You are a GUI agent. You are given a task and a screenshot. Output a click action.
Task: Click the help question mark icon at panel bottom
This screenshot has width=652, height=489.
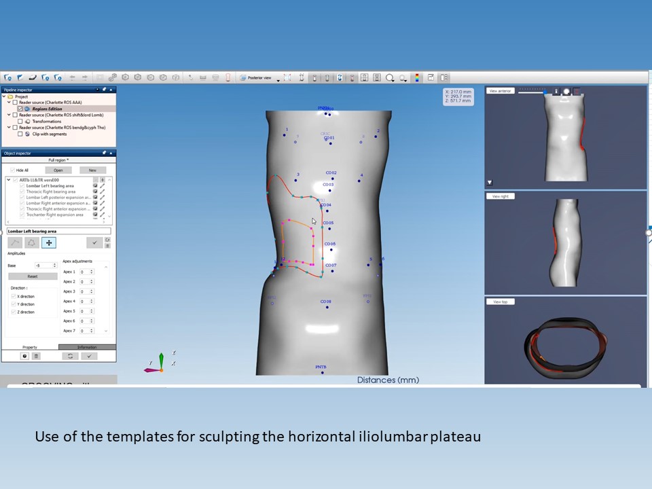[24, 356]
